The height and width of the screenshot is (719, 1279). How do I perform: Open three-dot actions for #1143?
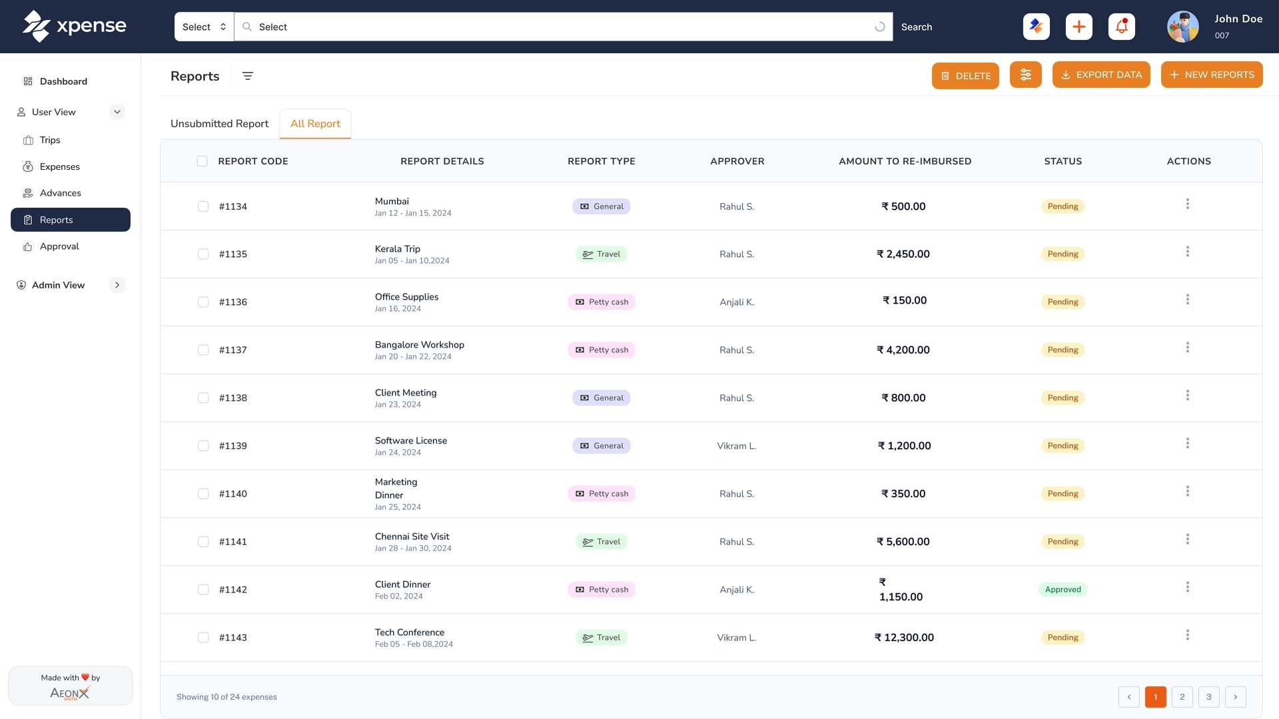click(1187, 635)
